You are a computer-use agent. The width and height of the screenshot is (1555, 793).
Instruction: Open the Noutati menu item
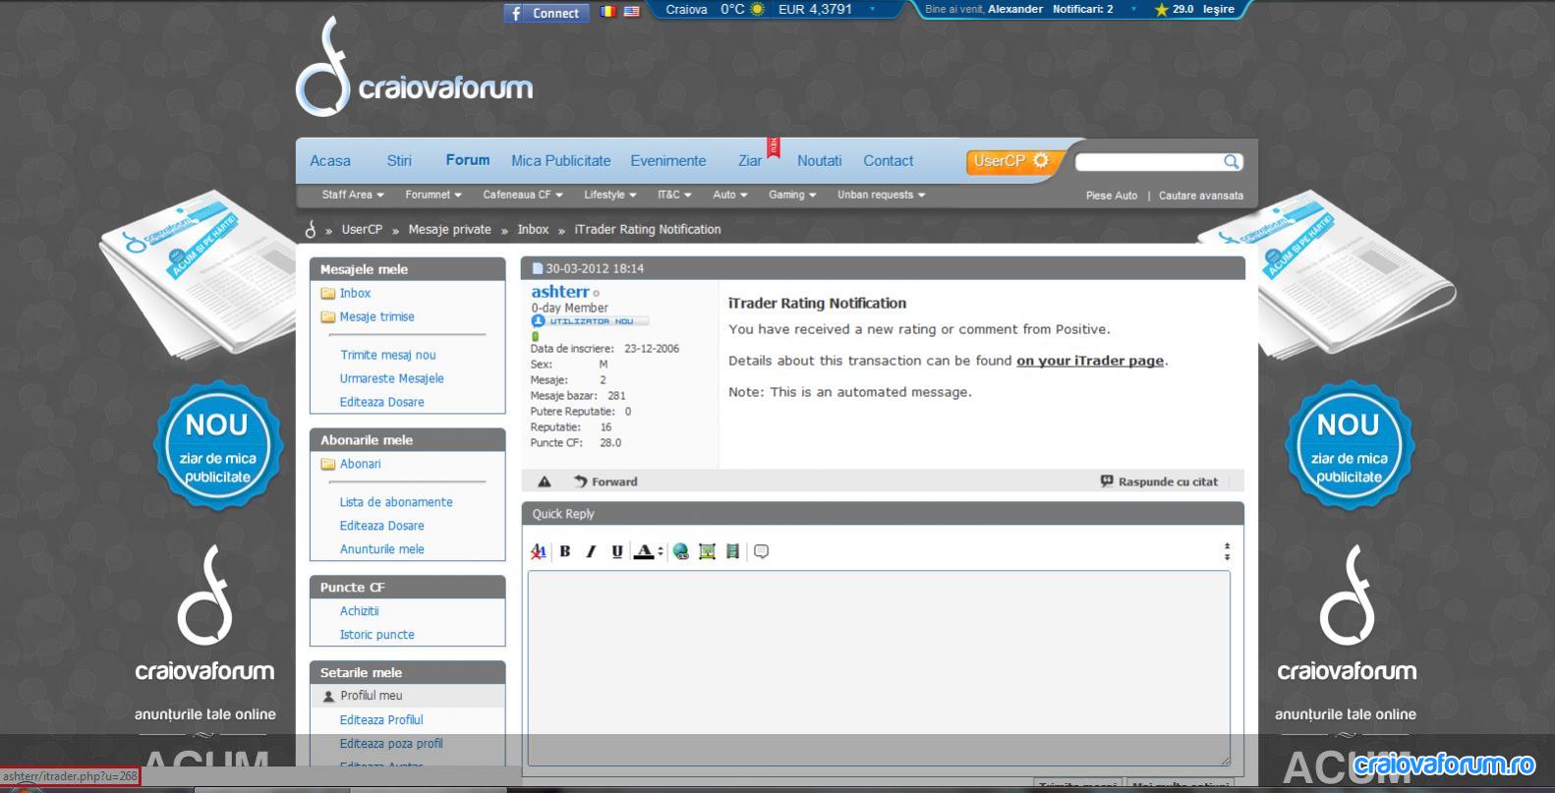coord(820,161)
